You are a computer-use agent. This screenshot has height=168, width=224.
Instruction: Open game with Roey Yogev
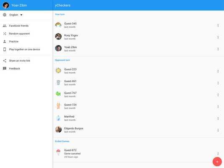(138, 37)
